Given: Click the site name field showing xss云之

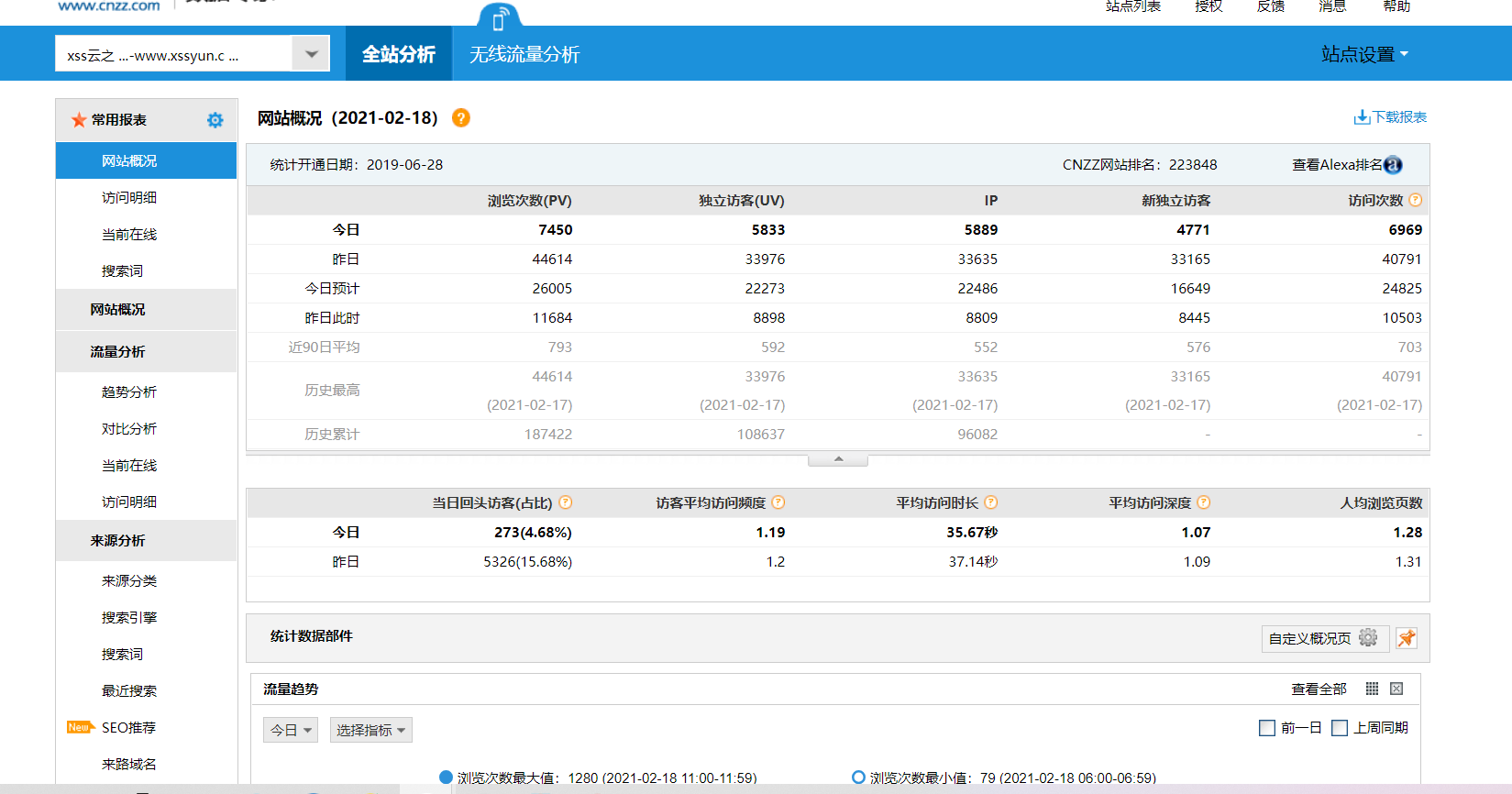Looking at the screenshot, I should [x=173, y=54].
